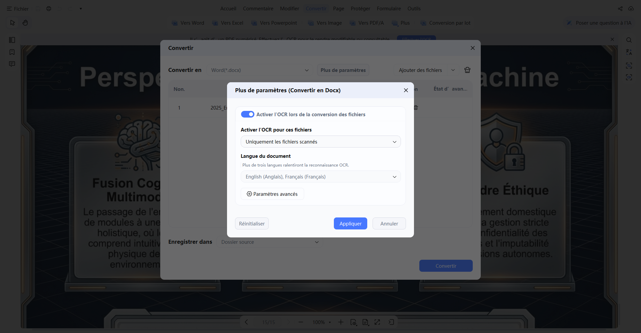The width and height of the screenshot is (641, 333).
Task: Cancel with the Annuler button
Action: (389, 223)
